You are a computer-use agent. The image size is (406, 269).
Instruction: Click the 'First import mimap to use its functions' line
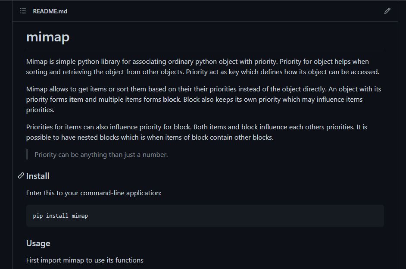coord(84,260)
